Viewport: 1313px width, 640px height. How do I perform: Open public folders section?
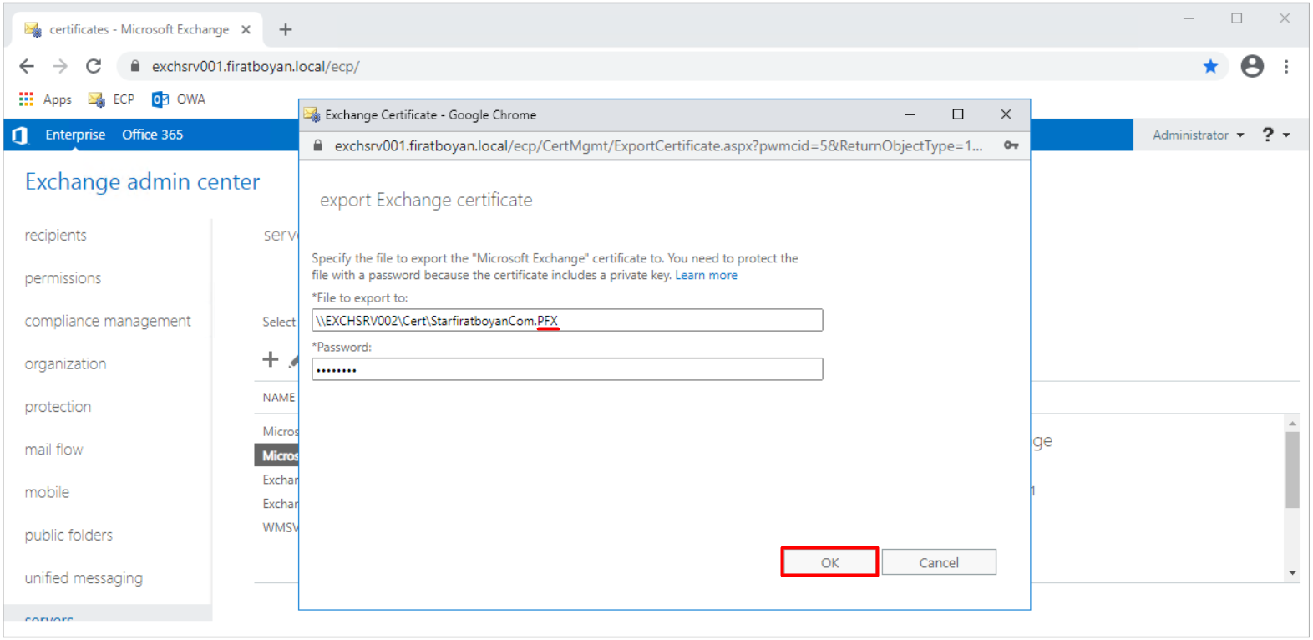(x=68, y=535)
